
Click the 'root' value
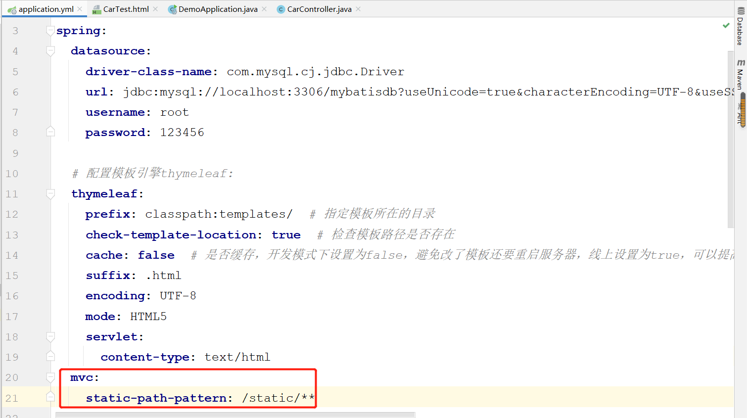[174, 113]
